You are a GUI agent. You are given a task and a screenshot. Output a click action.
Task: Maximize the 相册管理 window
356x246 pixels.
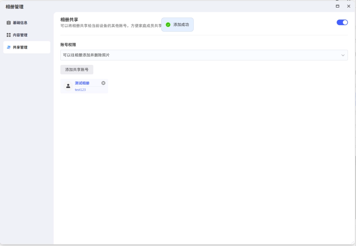(x=338, y=6)
